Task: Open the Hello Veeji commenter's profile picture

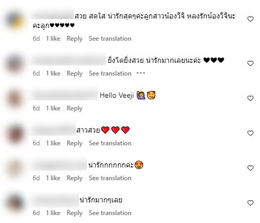Action: (x=15, y=98)
